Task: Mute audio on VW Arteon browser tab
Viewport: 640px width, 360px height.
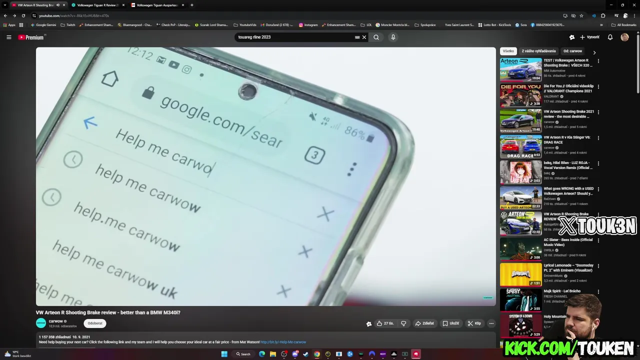Action: coord(58,5)
